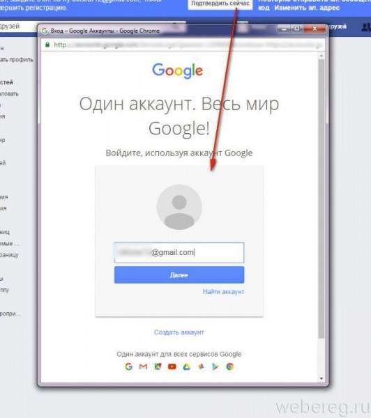Minimize the Google sign-in popup window
371x418 pixels.
tap(284, 29)
